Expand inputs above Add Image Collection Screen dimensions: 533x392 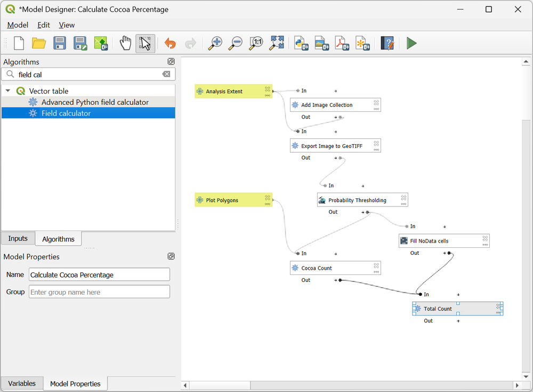(335, 91)
